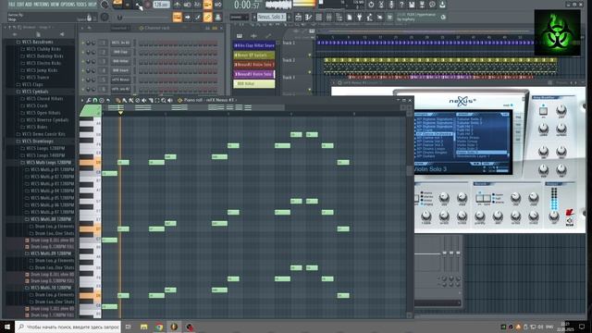The image size is (592, 333).
Task: Select the paint brush tool in piano roll
Action: point(125,101)
